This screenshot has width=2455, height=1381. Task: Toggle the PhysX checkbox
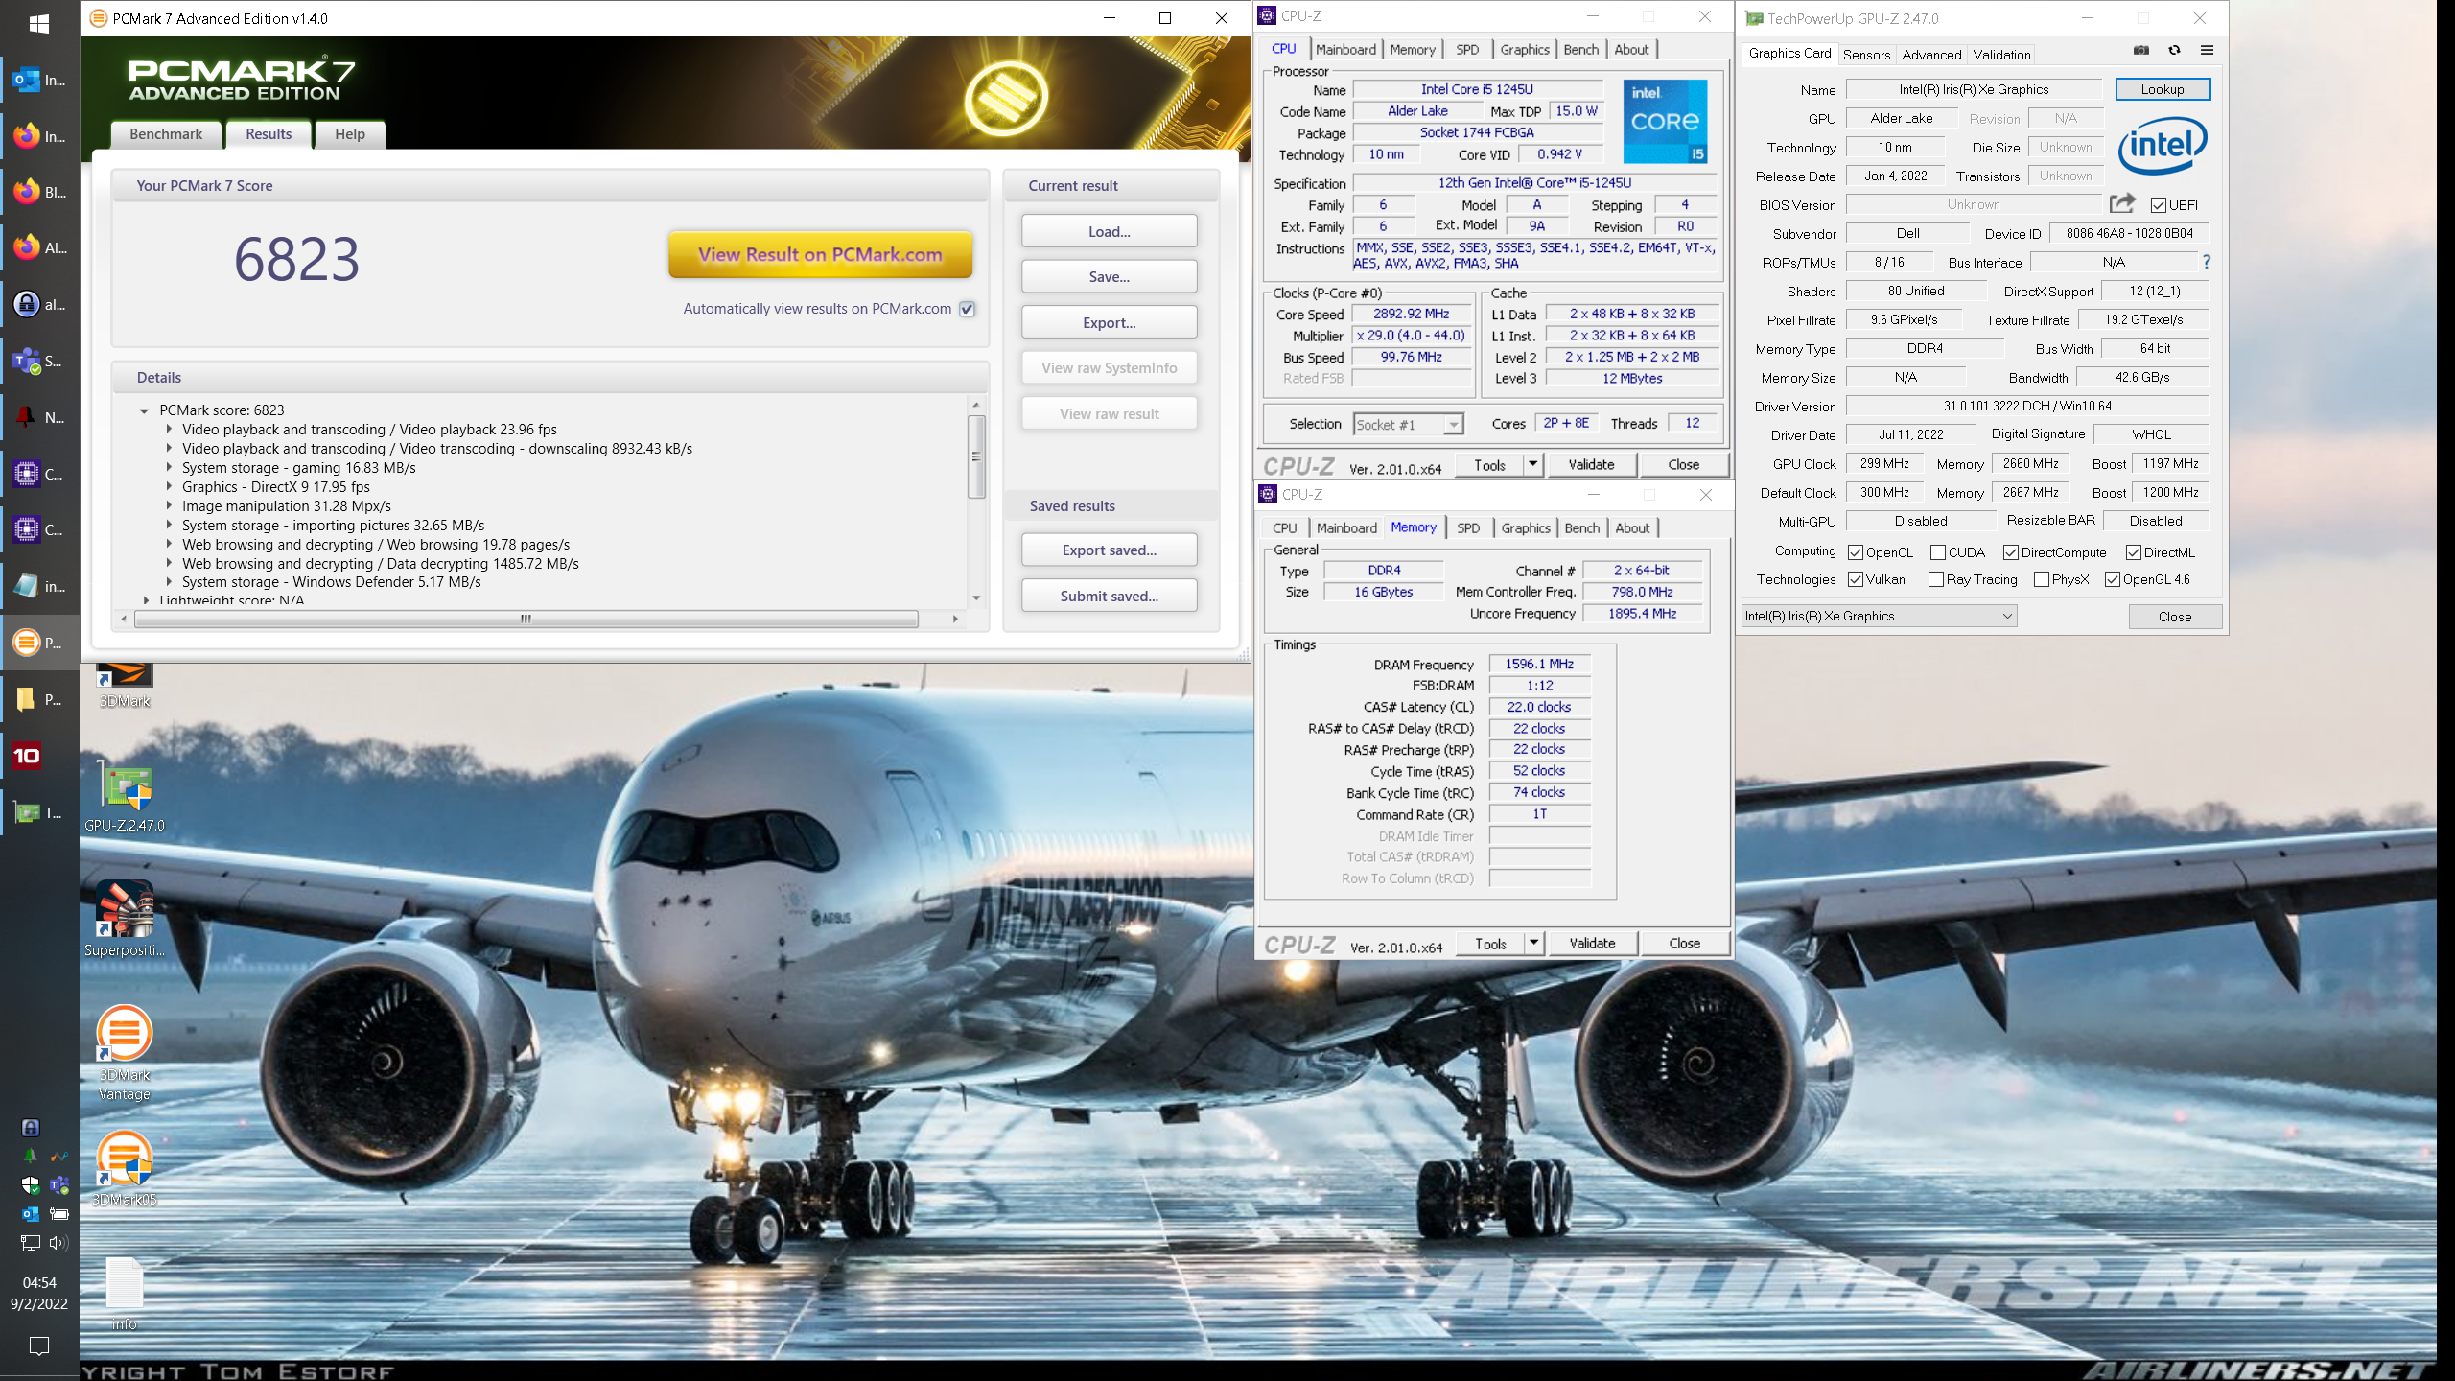click(x=2042, y=579)
